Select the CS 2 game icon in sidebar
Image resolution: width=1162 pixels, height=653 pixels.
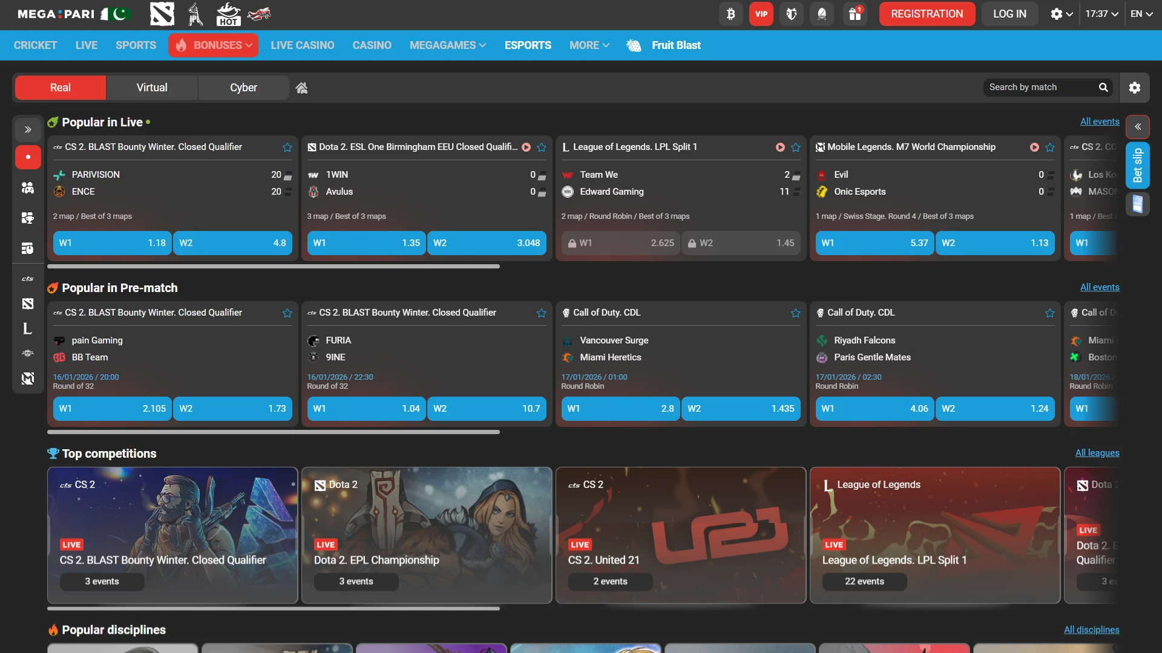point(27,279)
